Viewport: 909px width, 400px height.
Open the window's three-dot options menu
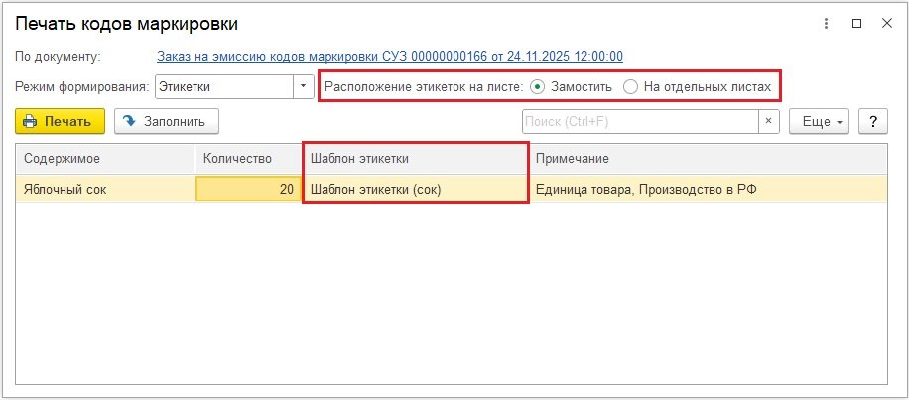tap(826, 22)
